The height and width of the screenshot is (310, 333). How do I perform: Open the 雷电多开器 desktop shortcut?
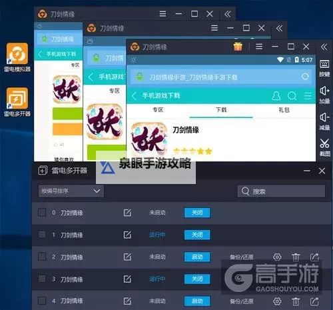click(x=17, y=102)
